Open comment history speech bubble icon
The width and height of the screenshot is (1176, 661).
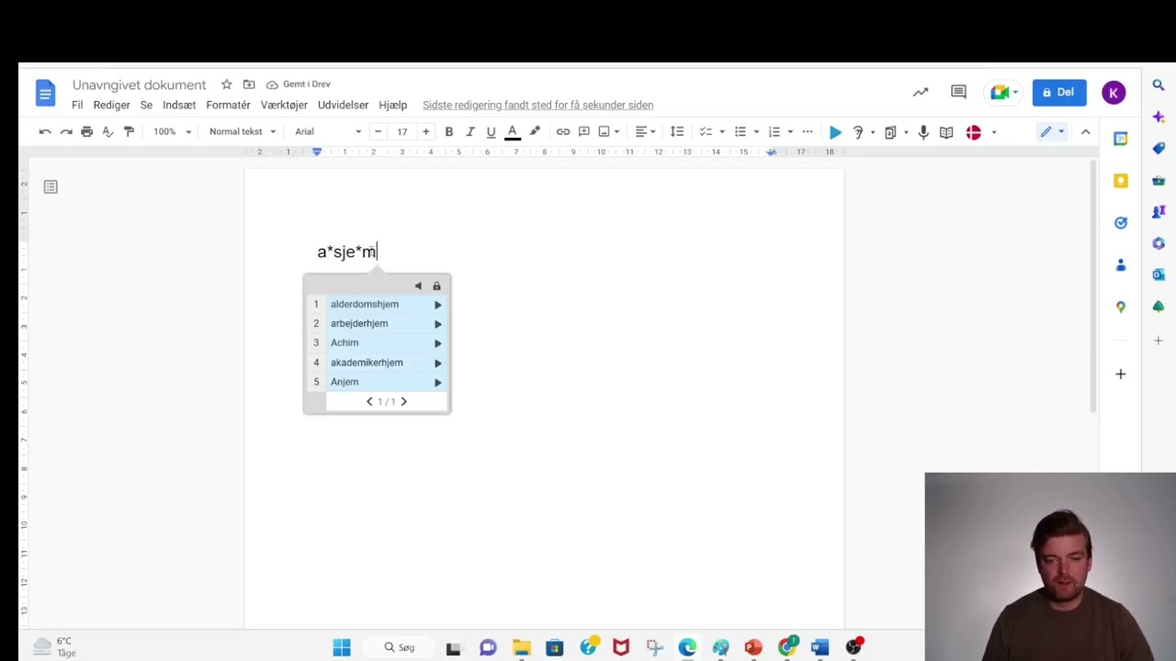pos(958,92)
